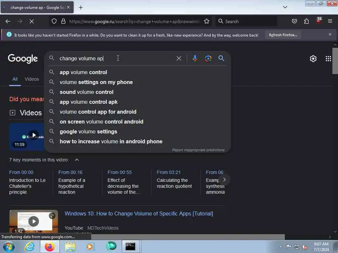Image resolution: width=338 pixels, height=253 pixels.
Task: Close the Google search tab
Action: [68, 7]
